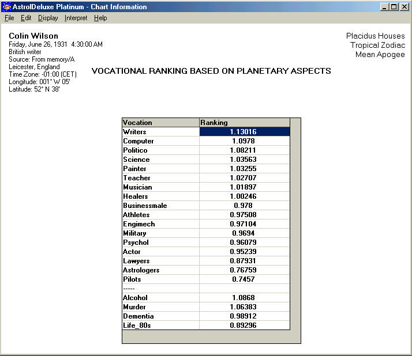Image resolution: width=412 pixels, height=356 pixels.
Task: Click the ranking value 1.00246
Action: [x=245, y=196]
